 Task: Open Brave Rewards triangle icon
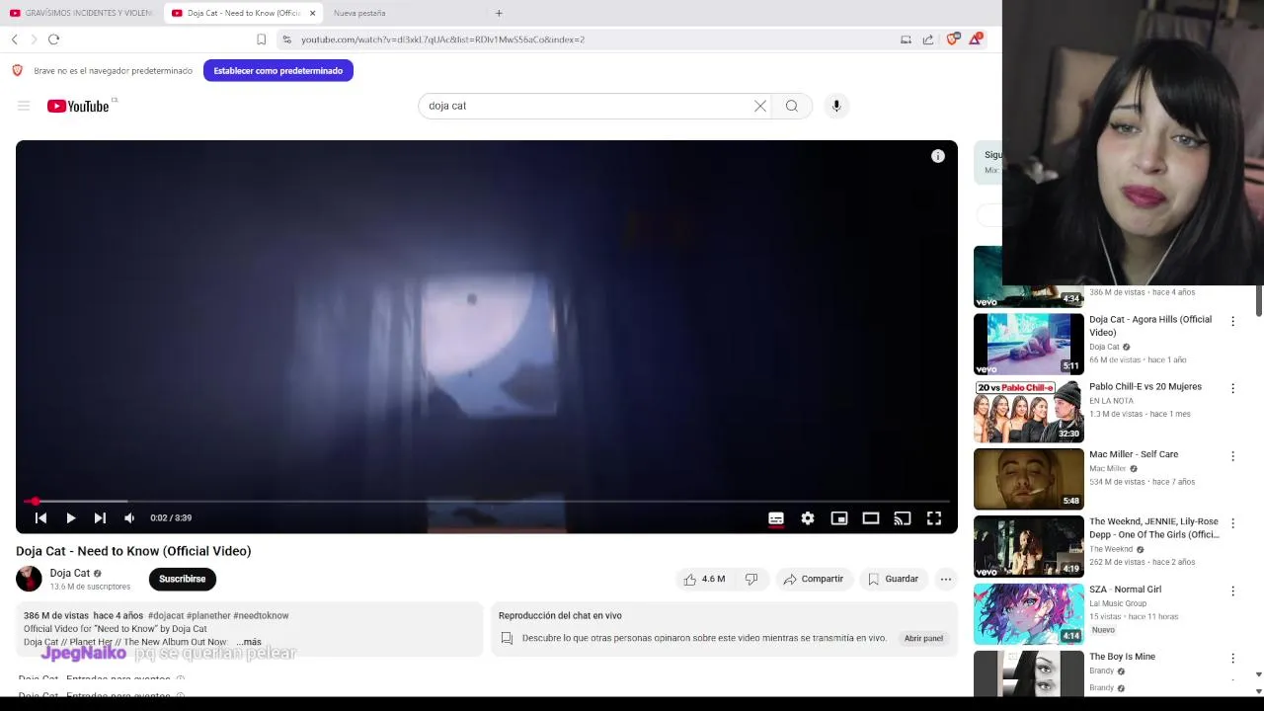click(976, 39)
